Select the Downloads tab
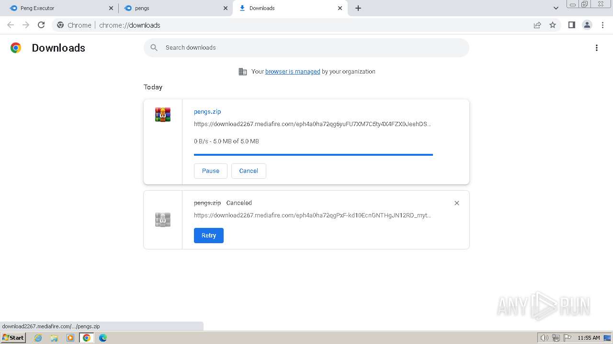Screen dimensions: 613x344 tap(290, 8)
